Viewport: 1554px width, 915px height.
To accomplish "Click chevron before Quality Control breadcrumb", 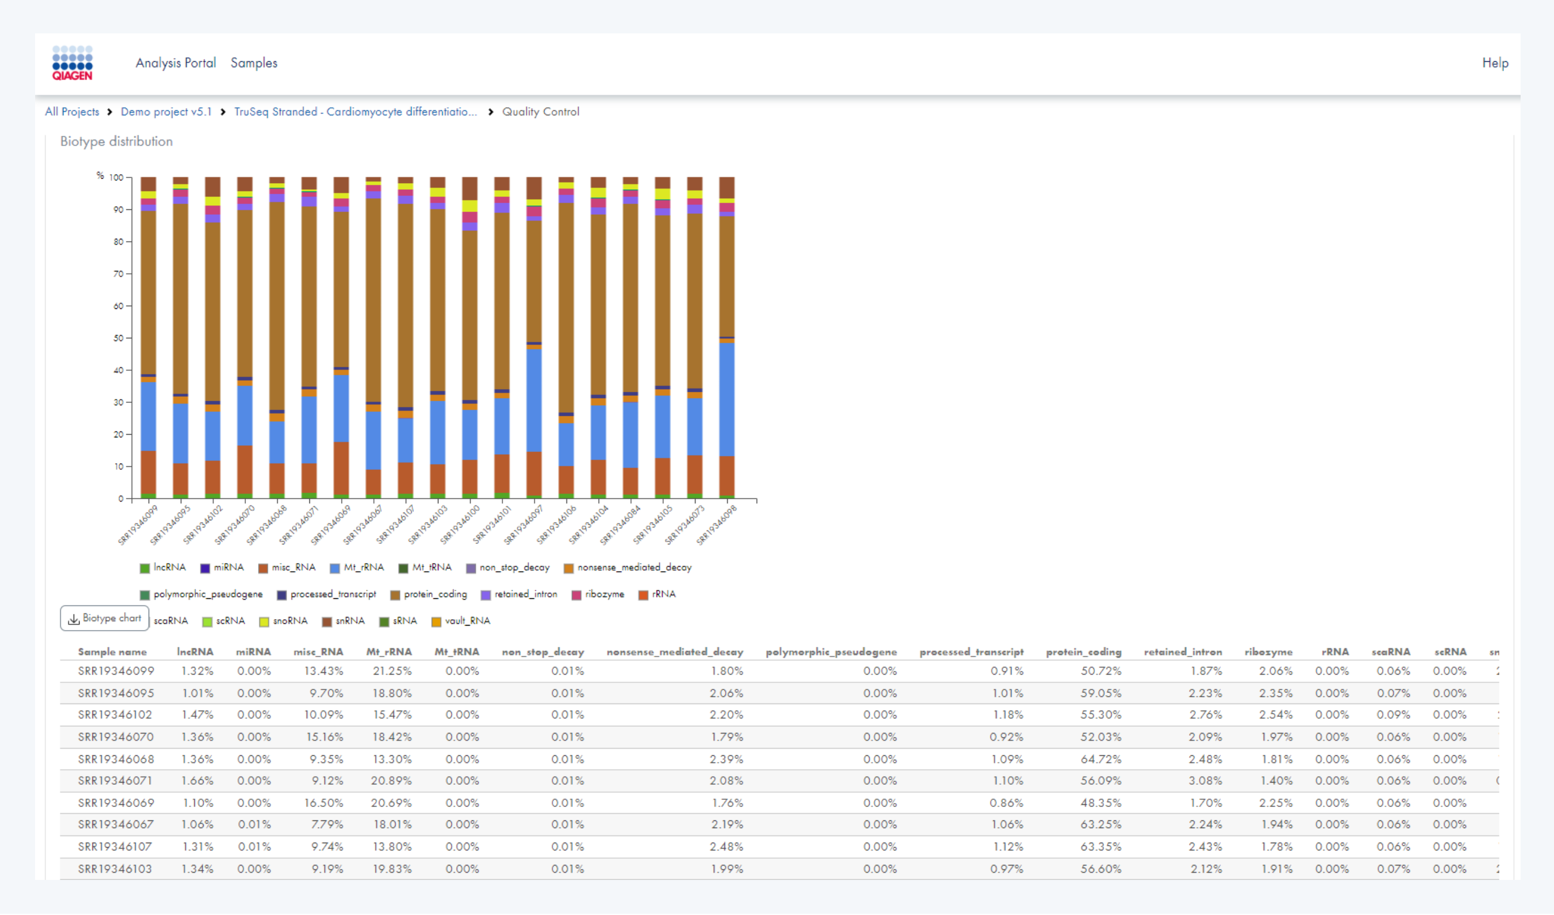I will pyautogui.click(x=491, y=112).
